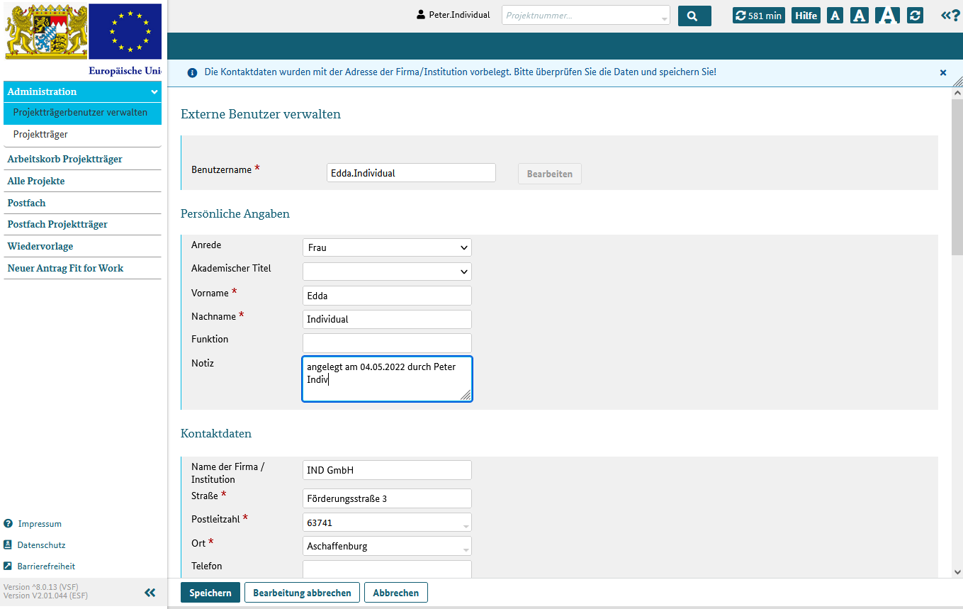Collapse the sidebar with the double-chevron icon
The width and height of the screenshot is (963, 609).
[x=150, y=593]
